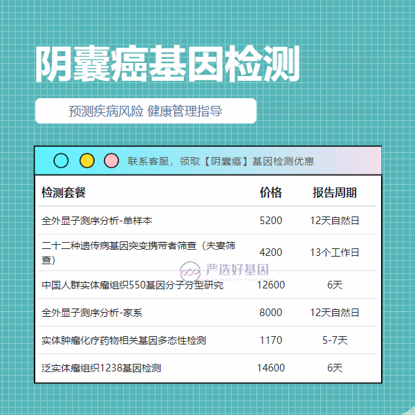Click the white box reading 预测疾病风险 健康管理指导
The width and height of the screenshot is (415, 415).
coord(145,111)
